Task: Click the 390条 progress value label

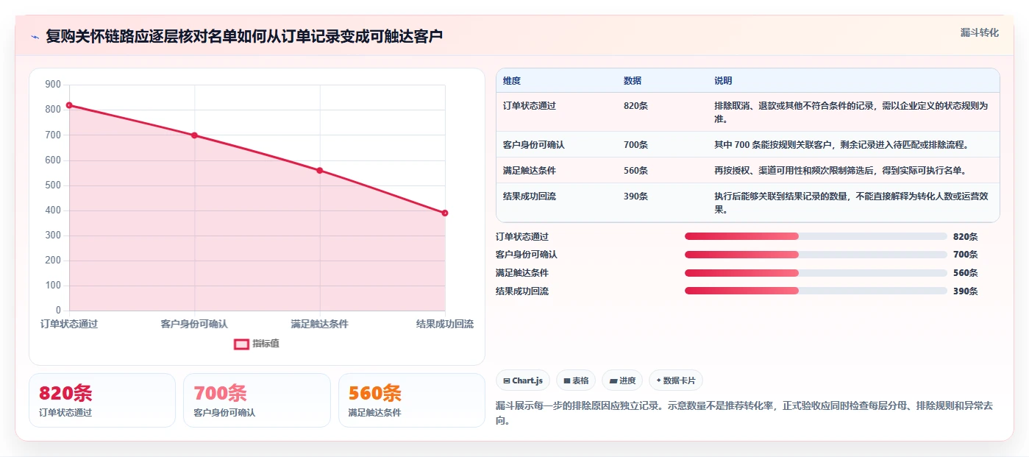Action: pos(965,291)
